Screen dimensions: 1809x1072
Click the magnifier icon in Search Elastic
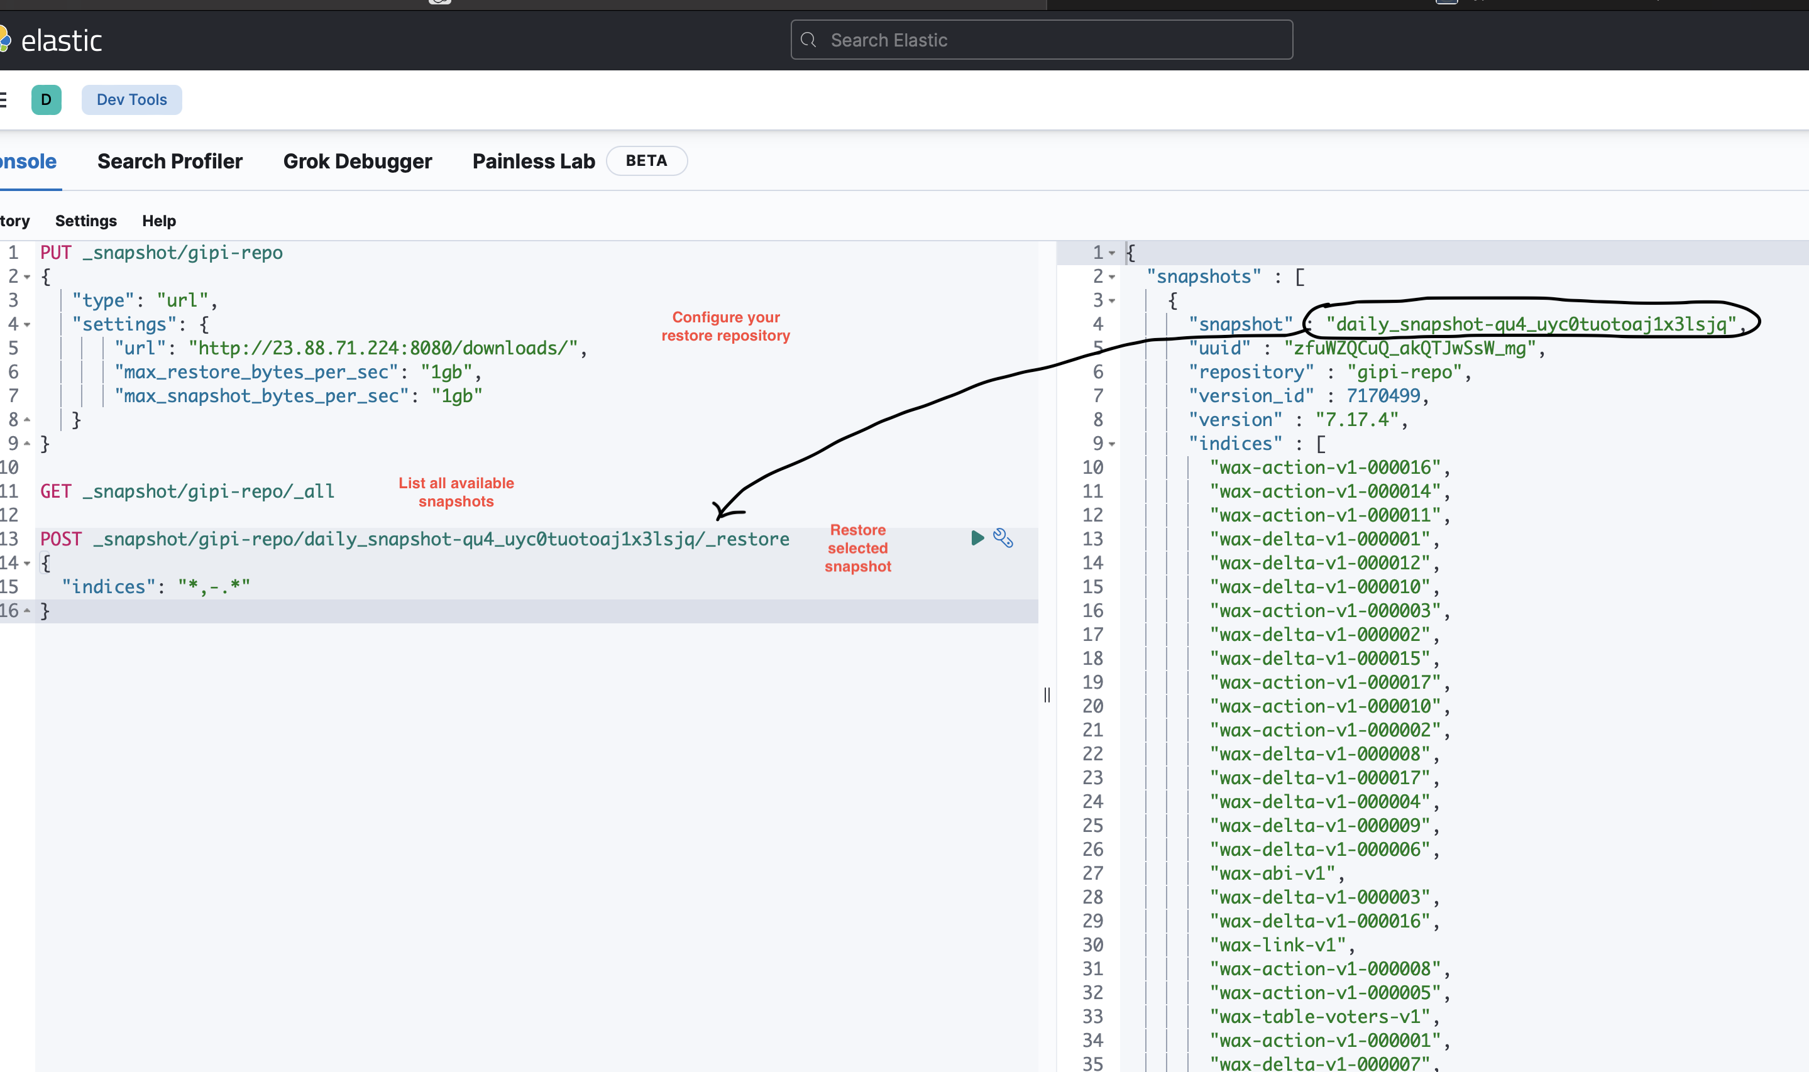coord(808,40)
